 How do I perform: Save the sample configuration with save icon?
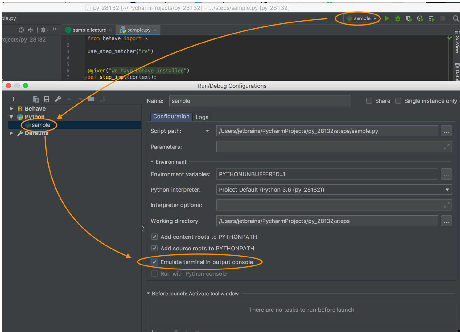click(x=47, y=99)
